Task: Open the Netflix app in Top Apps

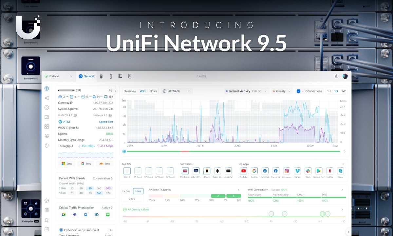Action: (x=330, y=171)
